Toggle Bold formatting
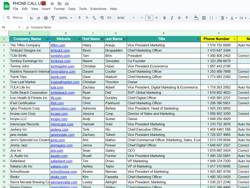This screenshot has height=188, width=250. click(164, 18)
